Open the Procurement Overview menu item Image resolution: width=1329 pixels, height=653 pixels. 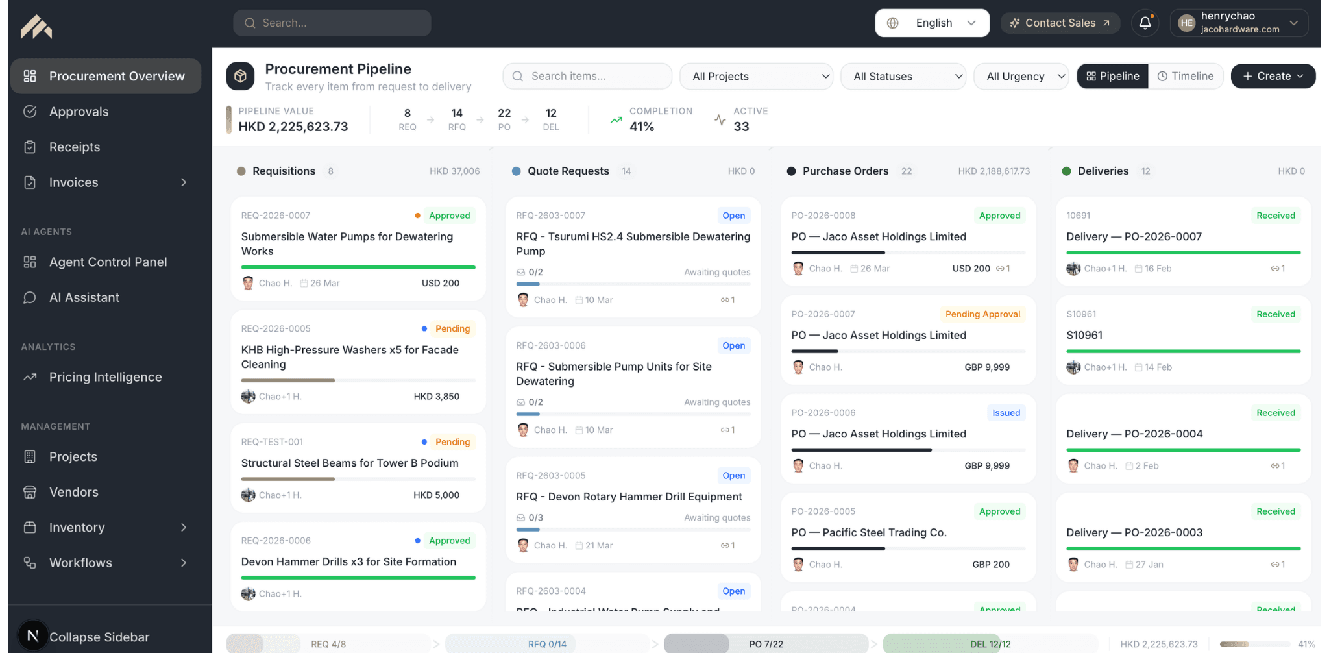tap(106, 76)
